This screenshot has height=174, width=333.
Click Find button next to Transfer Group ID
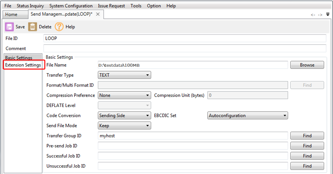[x=307, y=136]
